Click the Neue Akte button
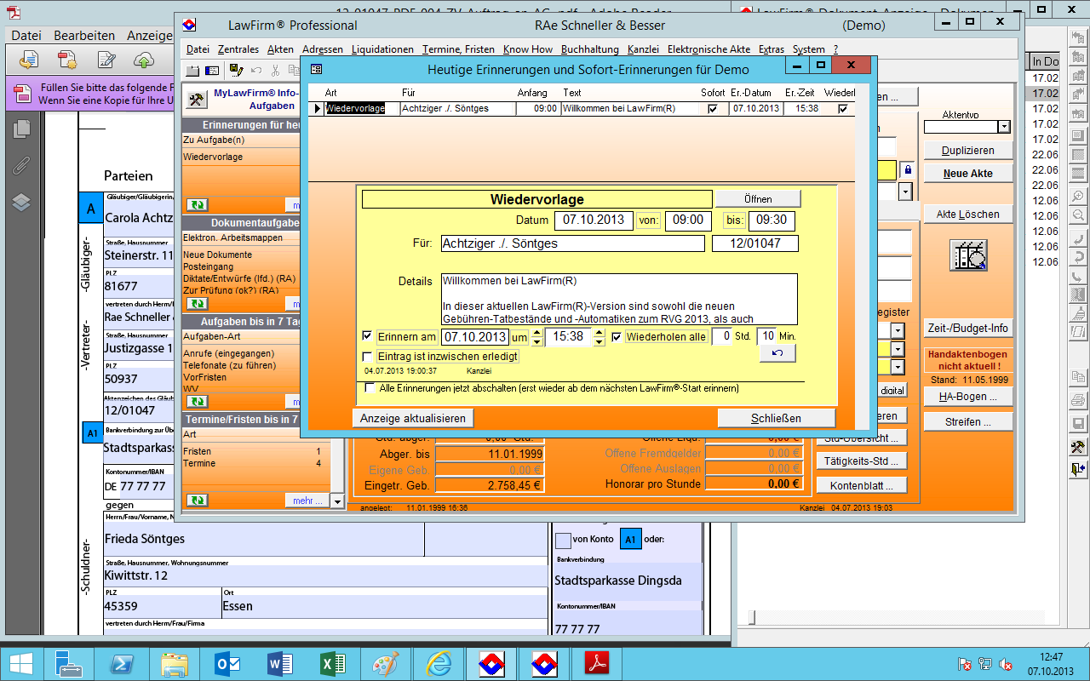The height and width of the screenshot is (681, 1090). (968, 173)
